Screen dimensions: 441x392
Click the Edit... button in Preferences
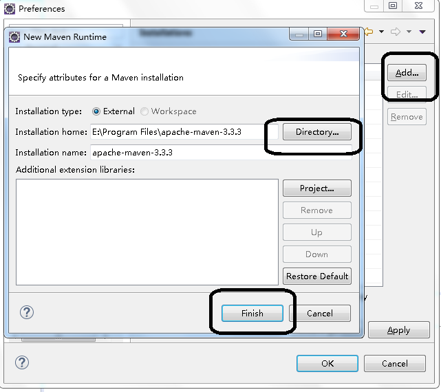click(407, 94)
